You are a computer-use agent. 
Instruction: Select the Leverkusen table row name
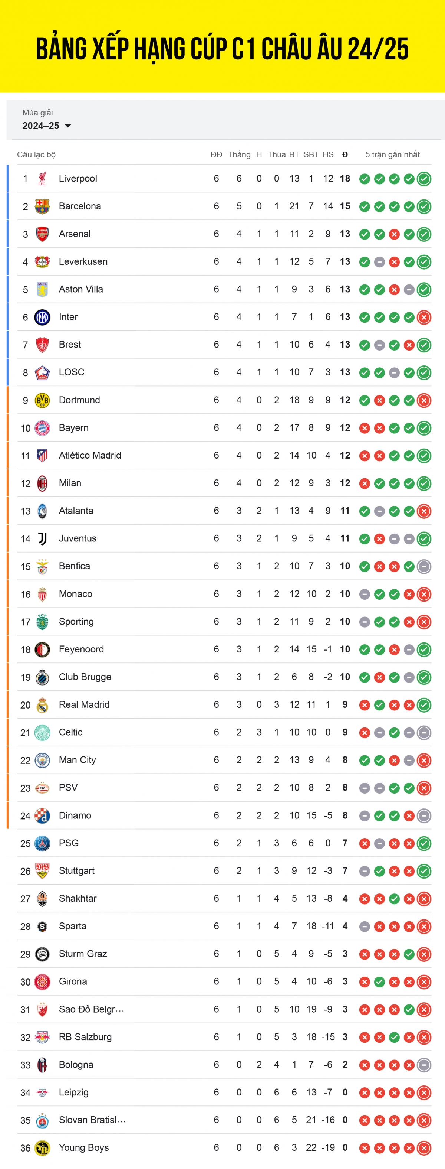pyautogui.click(x=83, y=261)
